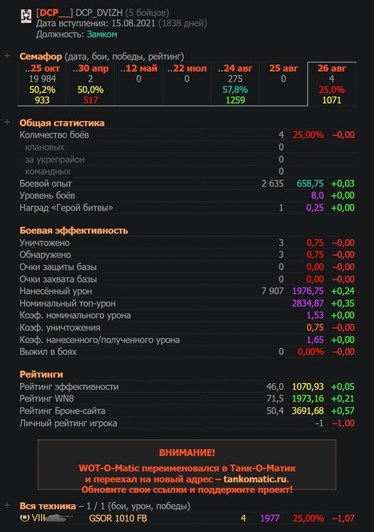Click the Рейтинг Броне-сайта value 3691,68
Viewport: 374px width, 532px height.
pos(308,411)
